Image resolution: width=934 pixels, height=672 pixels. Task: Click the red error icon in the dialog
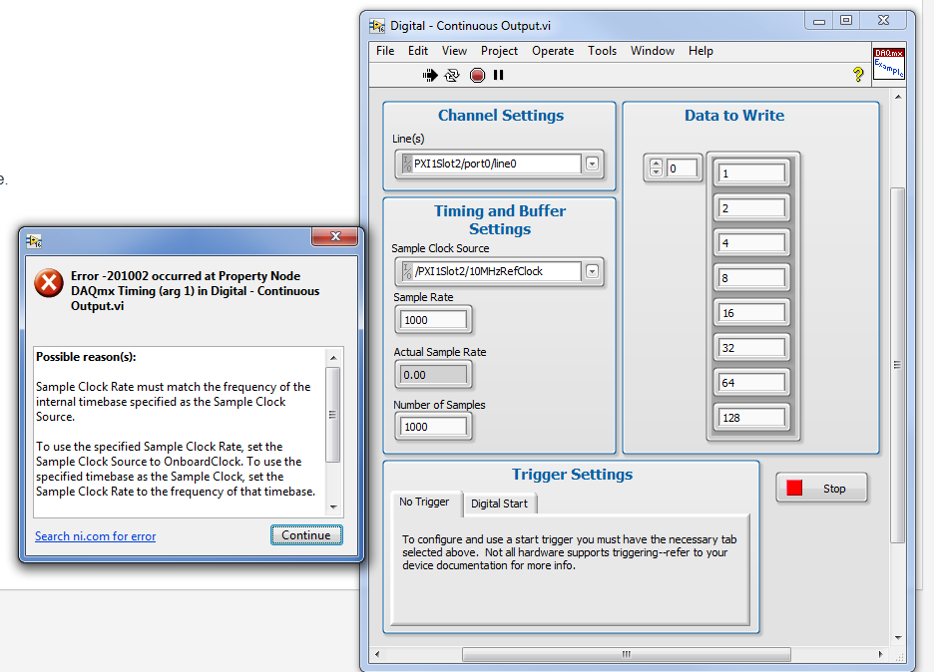pyautogui.click(x=49, y=283)
